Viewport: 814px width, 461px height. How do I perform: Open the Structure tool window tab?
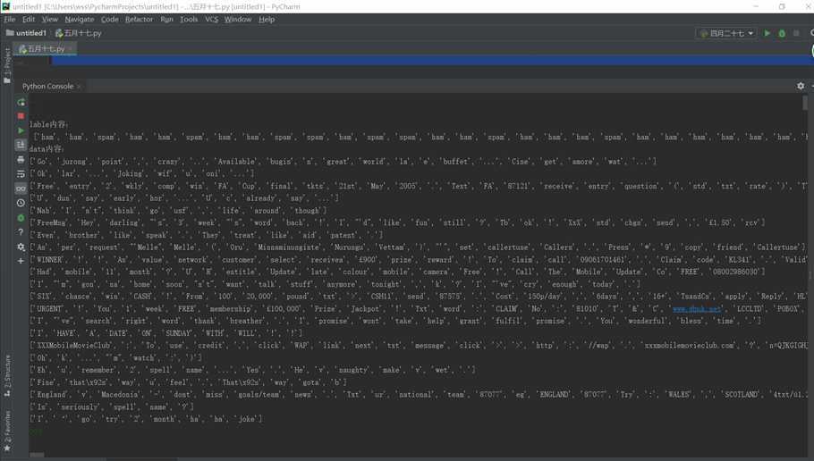tap(7, 376)
